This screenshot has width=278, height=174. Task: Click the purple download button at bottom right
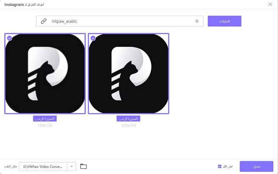click(x=256, y=166)
